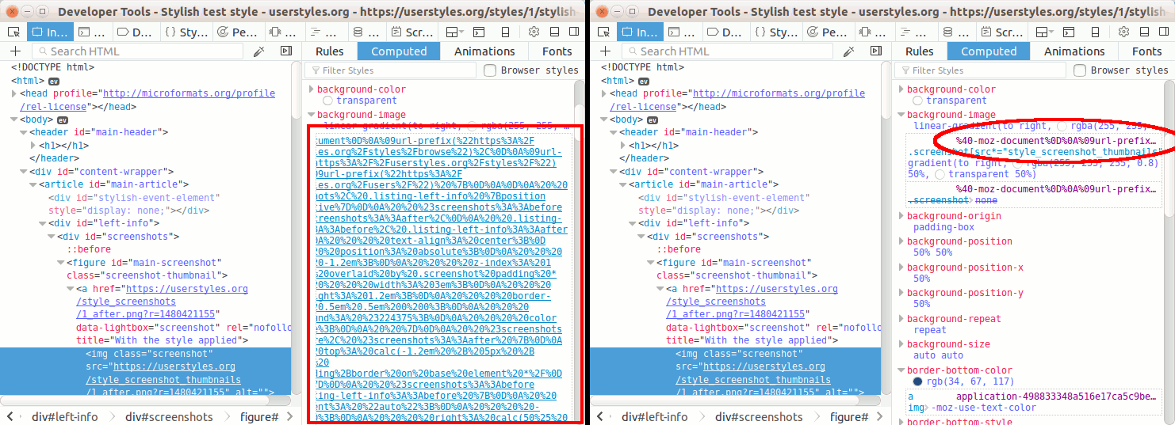The height and width of the screenshot is (425, 1175).
Task: Open Debugger tab in right window
Action: pyautogui.click(x=725, y=32)
